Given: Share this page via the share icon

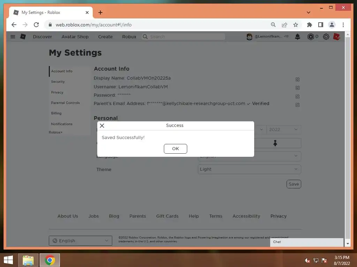Looking at the screenshot, I should [284, 25].
